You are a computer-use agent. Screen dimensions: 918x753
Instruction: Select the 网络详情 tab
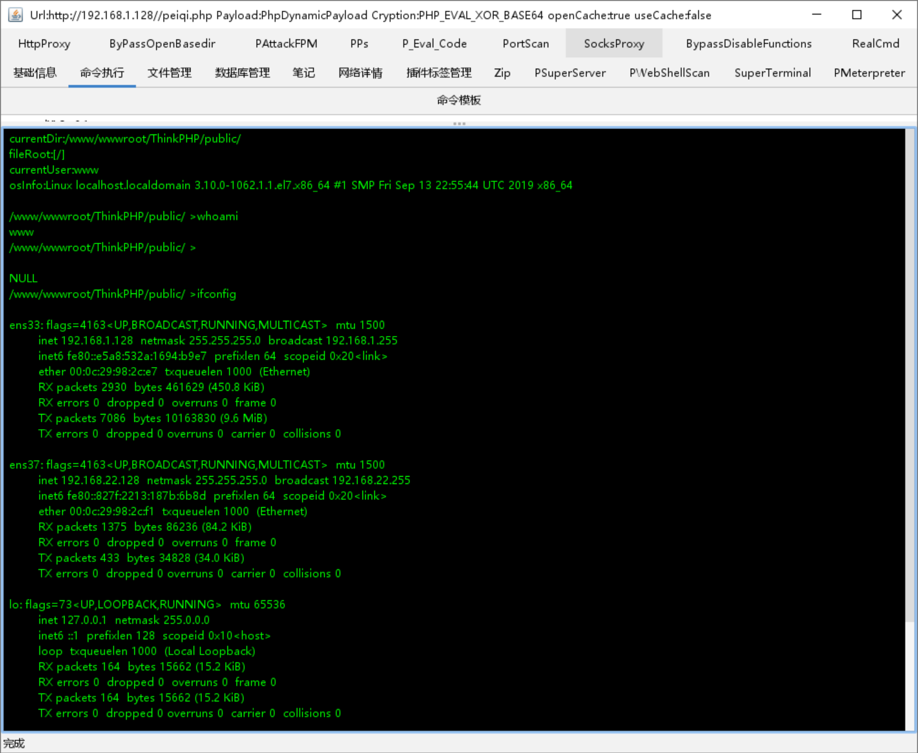[360, 73]
